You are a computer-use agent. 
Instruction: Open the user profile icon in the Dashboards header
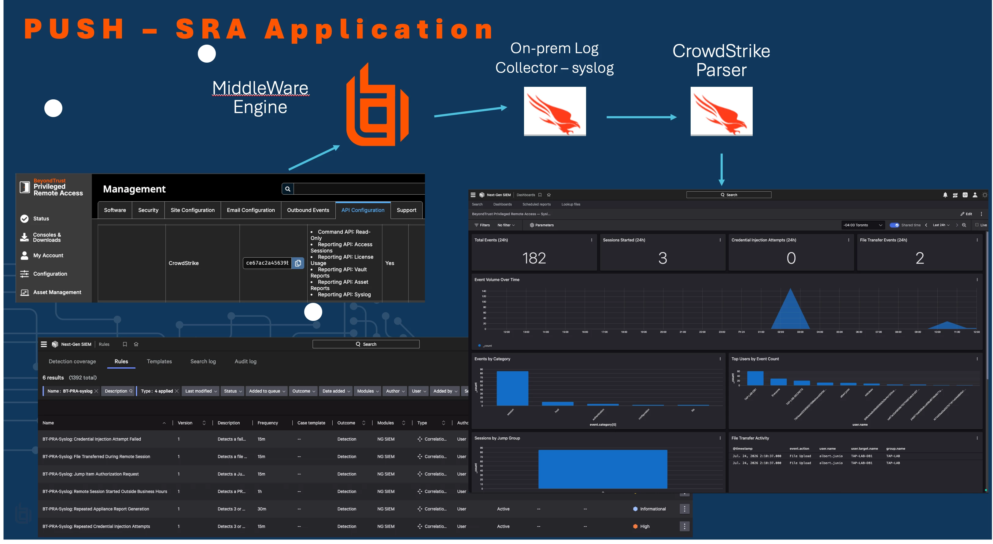[x=975, y=195]
